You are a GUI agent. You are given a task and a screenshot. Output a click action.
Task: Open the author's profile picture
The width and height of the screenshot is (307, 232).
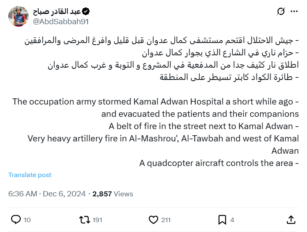(x=18, y=16)
